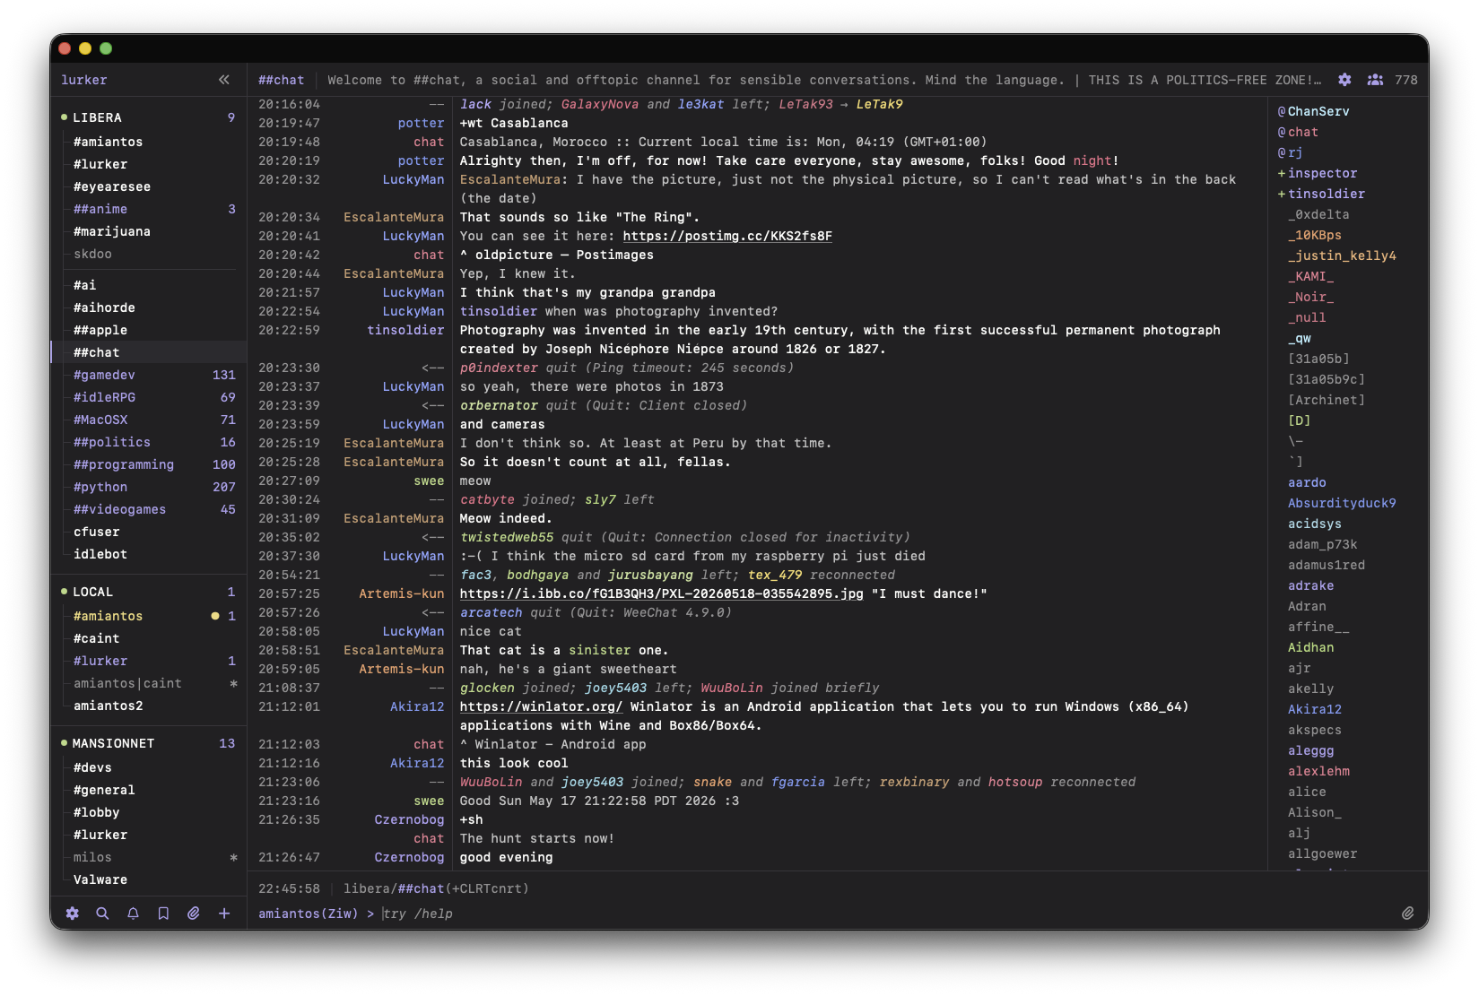Open channel settings gear in the header
This screenshot has height=996, width=1479.
[x=1344, y=80]
